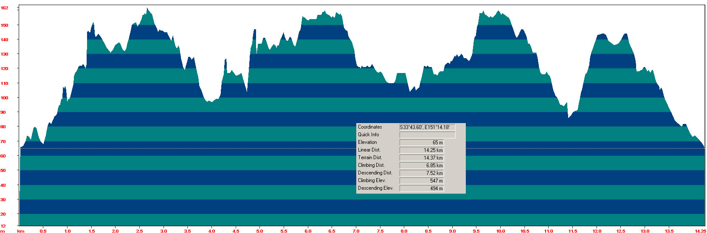Click the Descending Elev. value 494 m
This screenshot has width=707, height=233.
click(422, 188)
